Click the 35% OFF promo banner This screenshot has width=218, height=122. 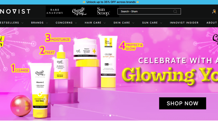(111, 2)
